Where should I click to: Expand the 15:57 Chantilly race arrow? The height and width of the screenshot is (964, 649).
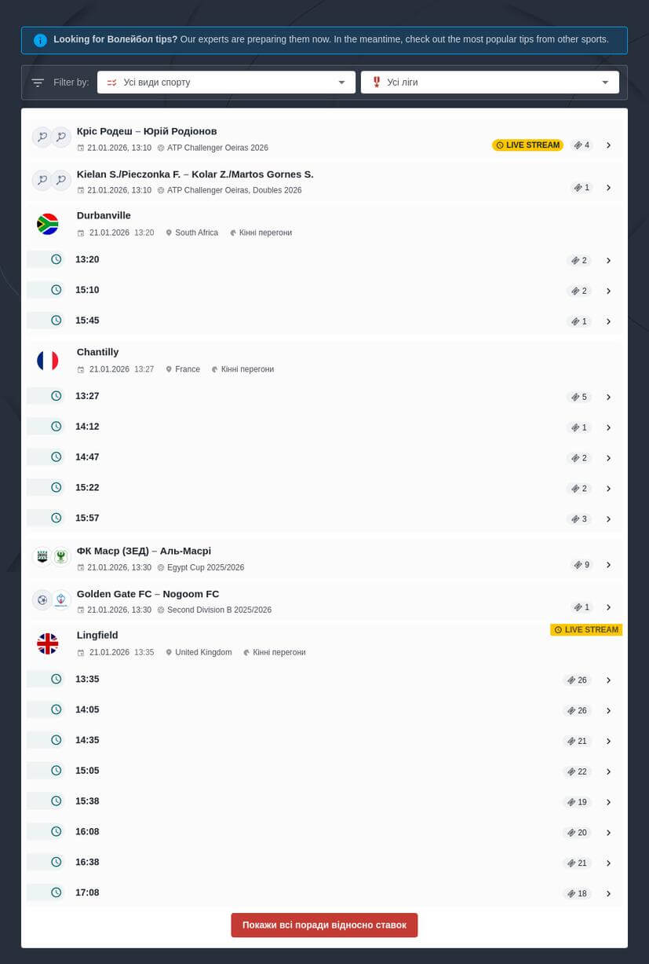coord(608,519)
